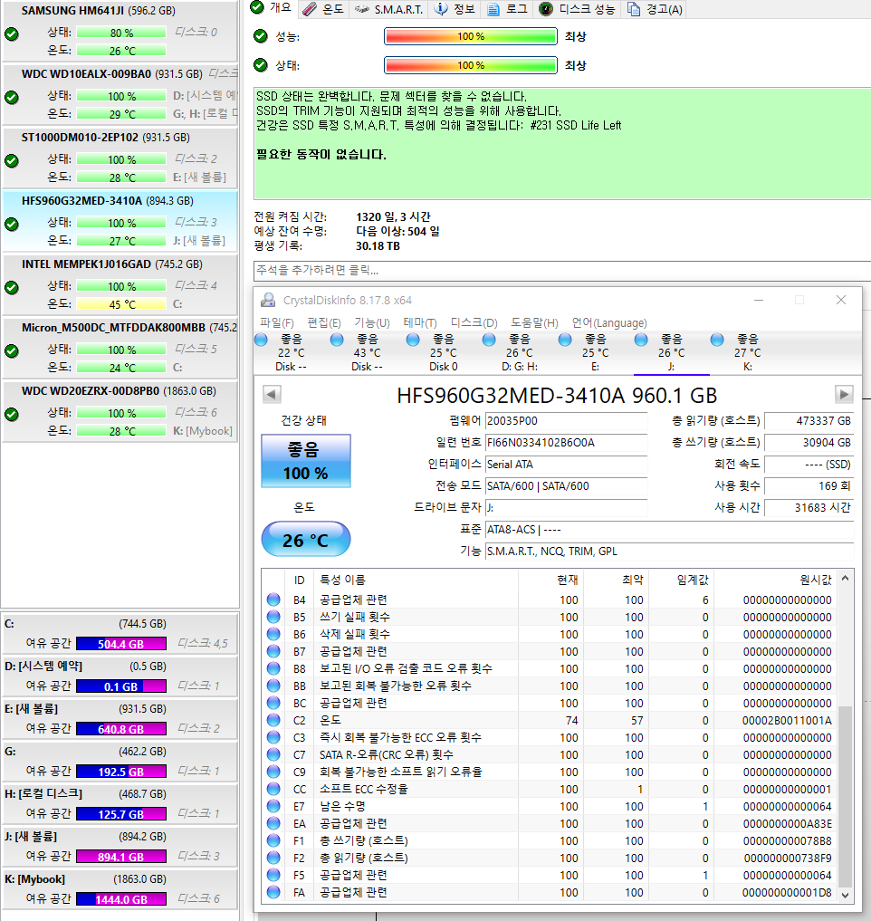Click the green check icon next to 상태 in overview
Viewport: 871px width, 921px height.
pyautogui.click(x=261, y=65)
